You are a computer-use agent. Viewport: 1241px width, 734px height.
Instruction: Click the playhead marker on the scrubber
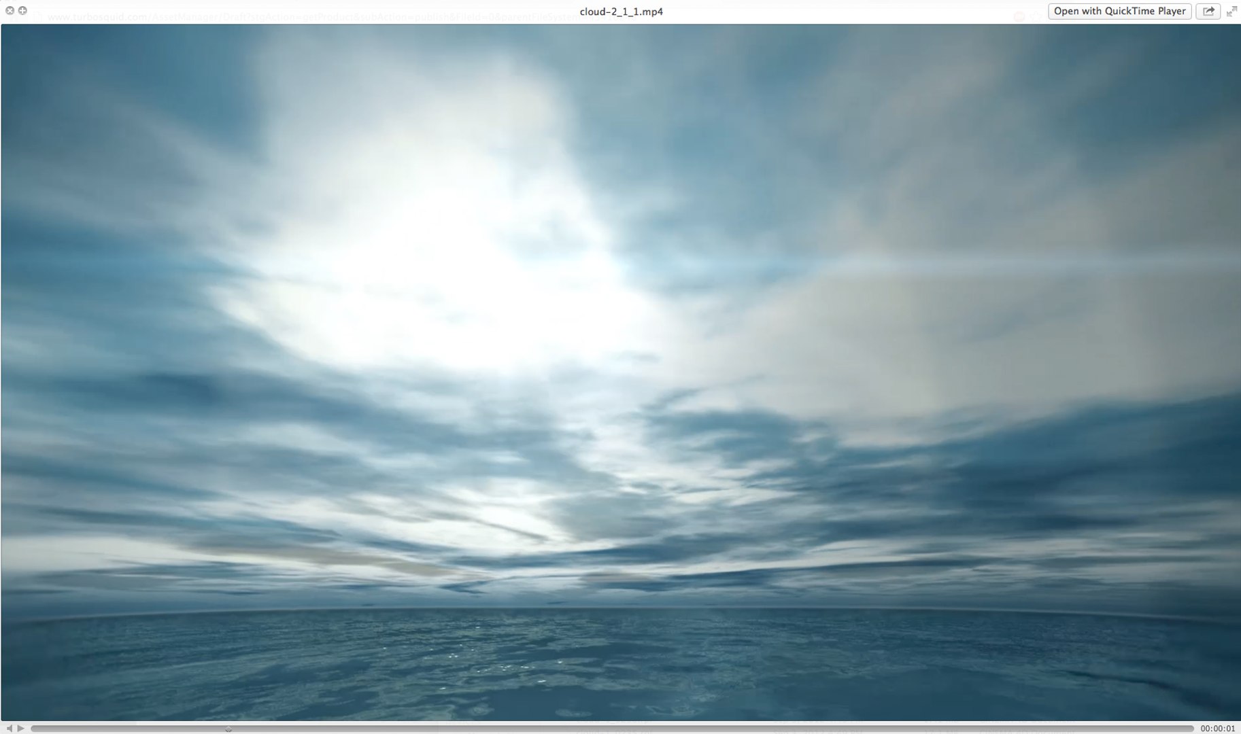228,730
